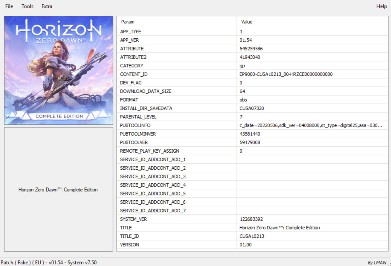
Task: Click the 01.54 APP_VER value
Action: (x=245, y=40)
